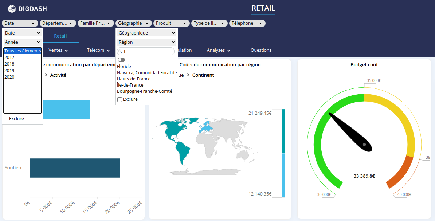Select year 2017 in the list

pos(23,58)
